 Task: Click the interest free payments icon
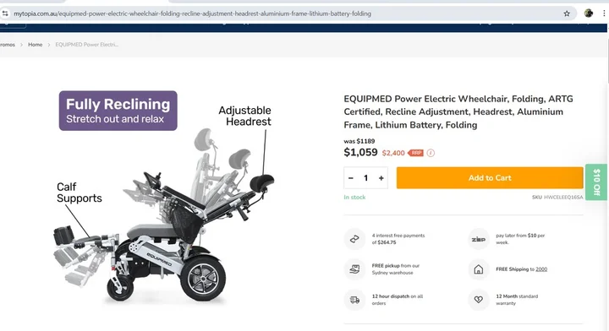coord(354,239)
